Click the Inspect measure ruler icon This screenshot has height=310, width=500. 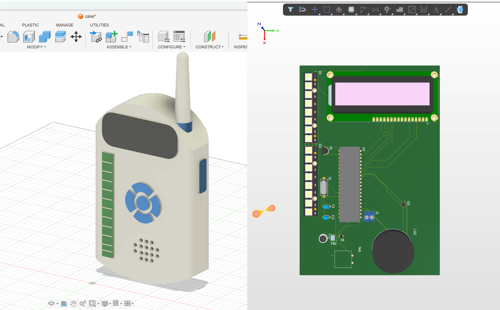(x=243, y=37)
